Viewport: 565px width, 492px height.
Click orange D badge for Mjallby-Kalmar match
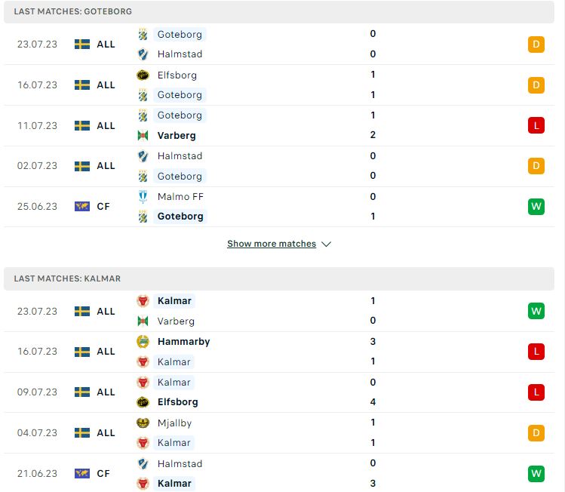coord(536,433)
